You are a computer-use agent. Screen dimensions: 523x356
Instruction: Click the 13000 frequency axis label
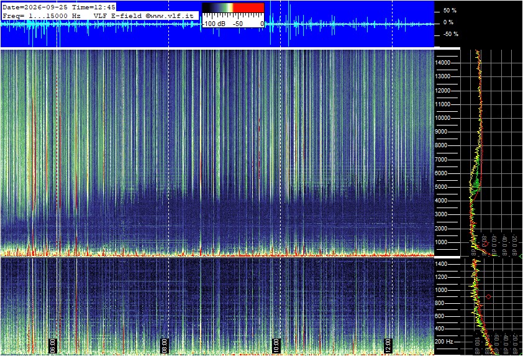pos(443,76)
